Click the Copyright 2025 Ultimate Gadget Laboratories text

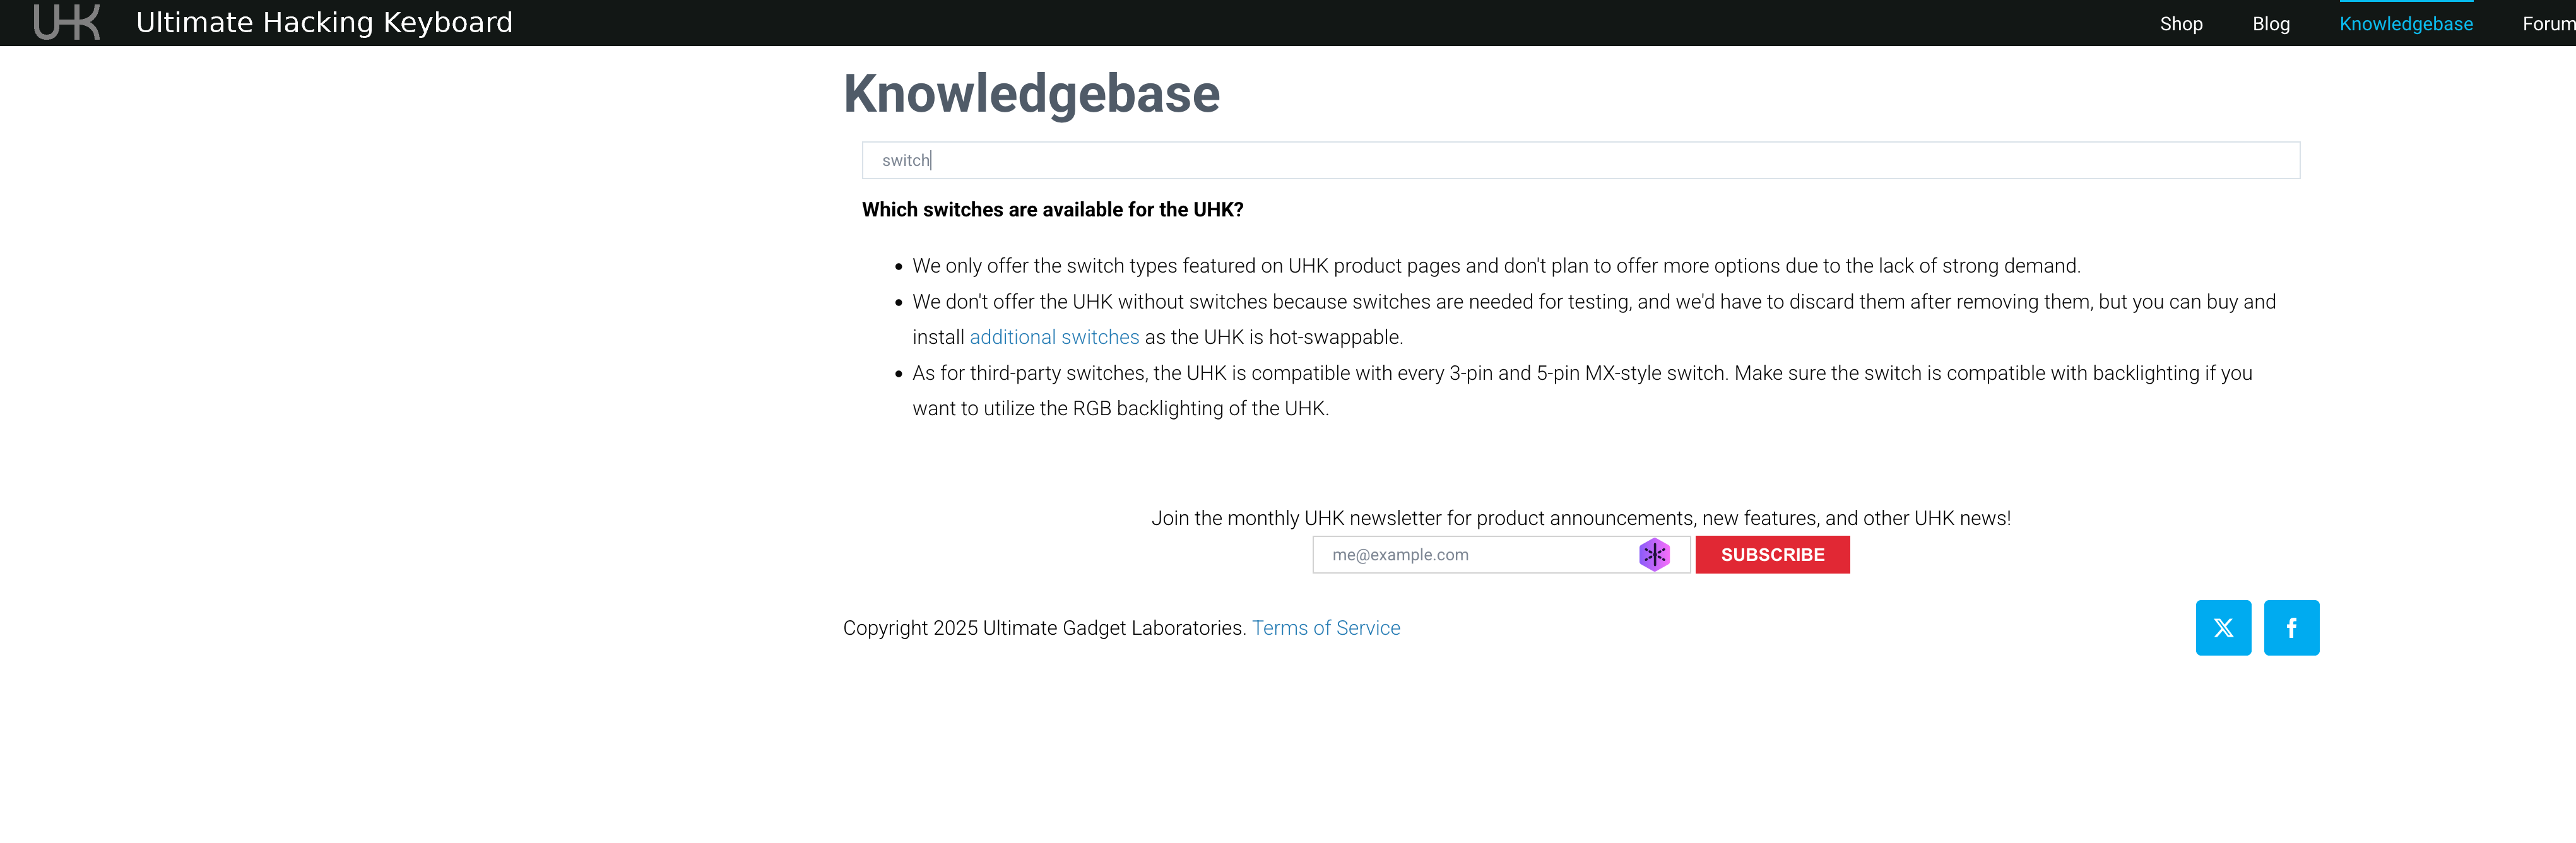pos(1044,628)
